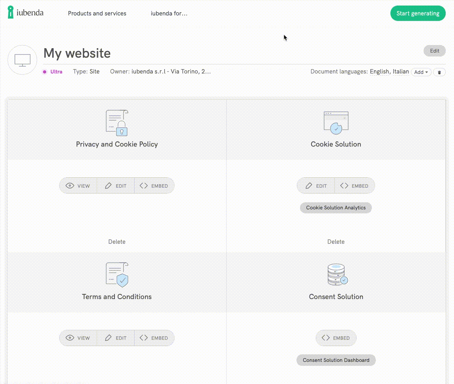The height and width of the screenshot is (384, 454).
Task: Open Cookie Solution Analytics
Action: (336, 208)
